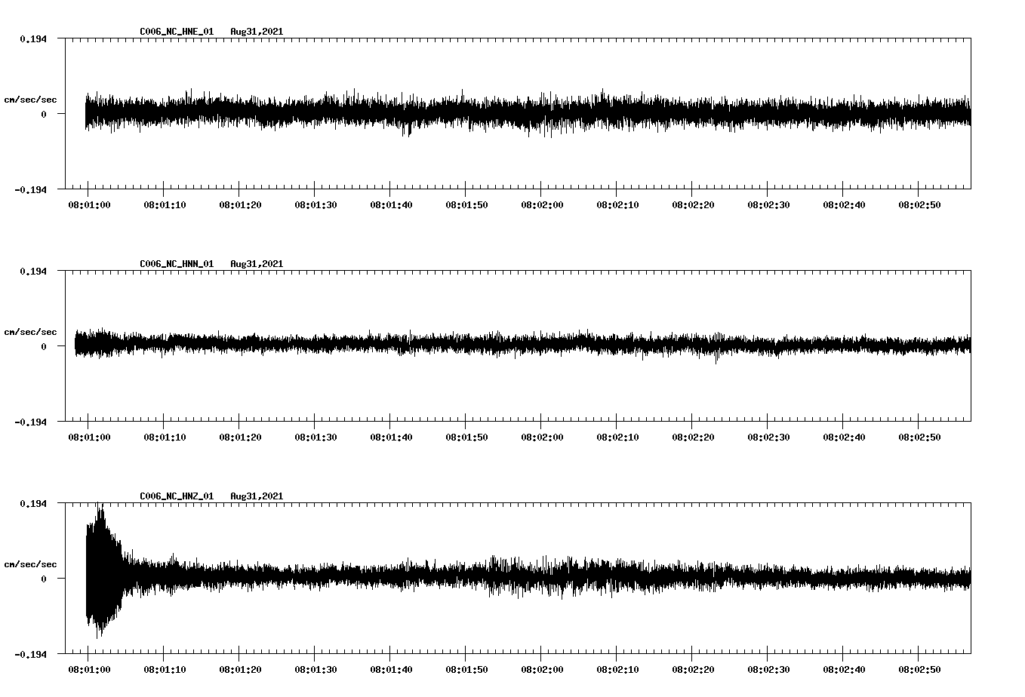
Task: Click the zero amplitude label of HNZ plot
Action: [x=44, y=579]
